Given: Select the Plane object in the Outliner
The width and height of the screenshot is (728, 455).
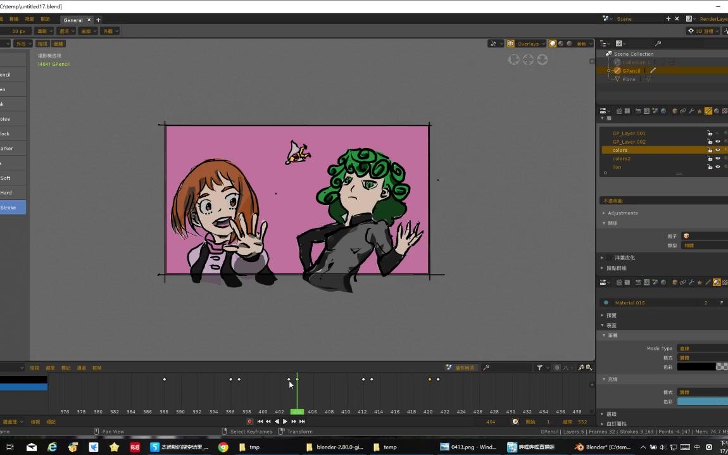Looking at the screenshot, I should point(629,79).
